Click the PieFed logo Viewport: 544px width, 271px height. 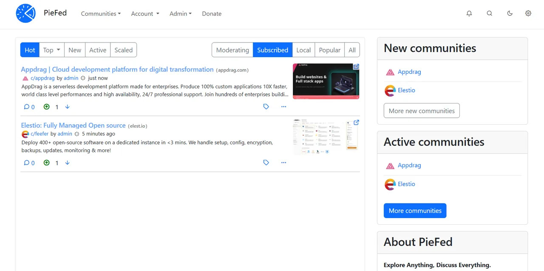click(x=26, y=14)
